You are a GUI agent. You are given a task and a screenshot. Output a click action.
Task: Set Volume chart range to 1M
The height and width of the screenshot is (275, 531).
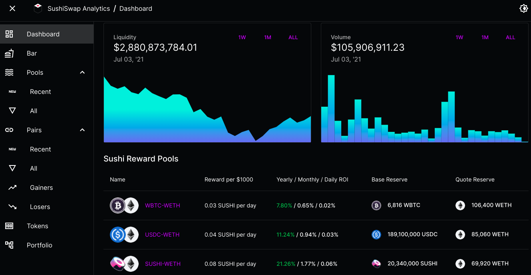click(485, 37)
